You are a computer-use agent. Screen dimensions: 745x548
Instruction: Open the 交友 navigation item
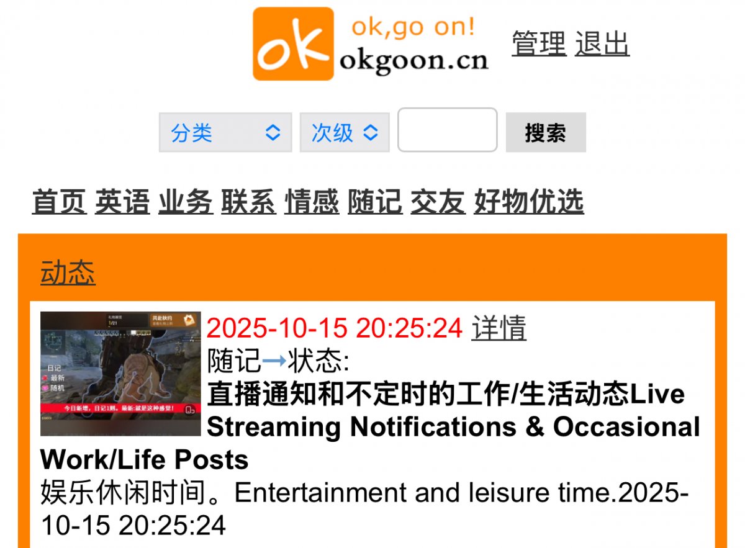click(438, 202)
